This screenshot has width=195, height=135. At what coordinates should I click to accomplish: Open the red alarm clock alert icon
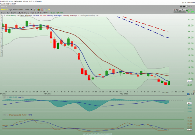(x=42, y=10)
